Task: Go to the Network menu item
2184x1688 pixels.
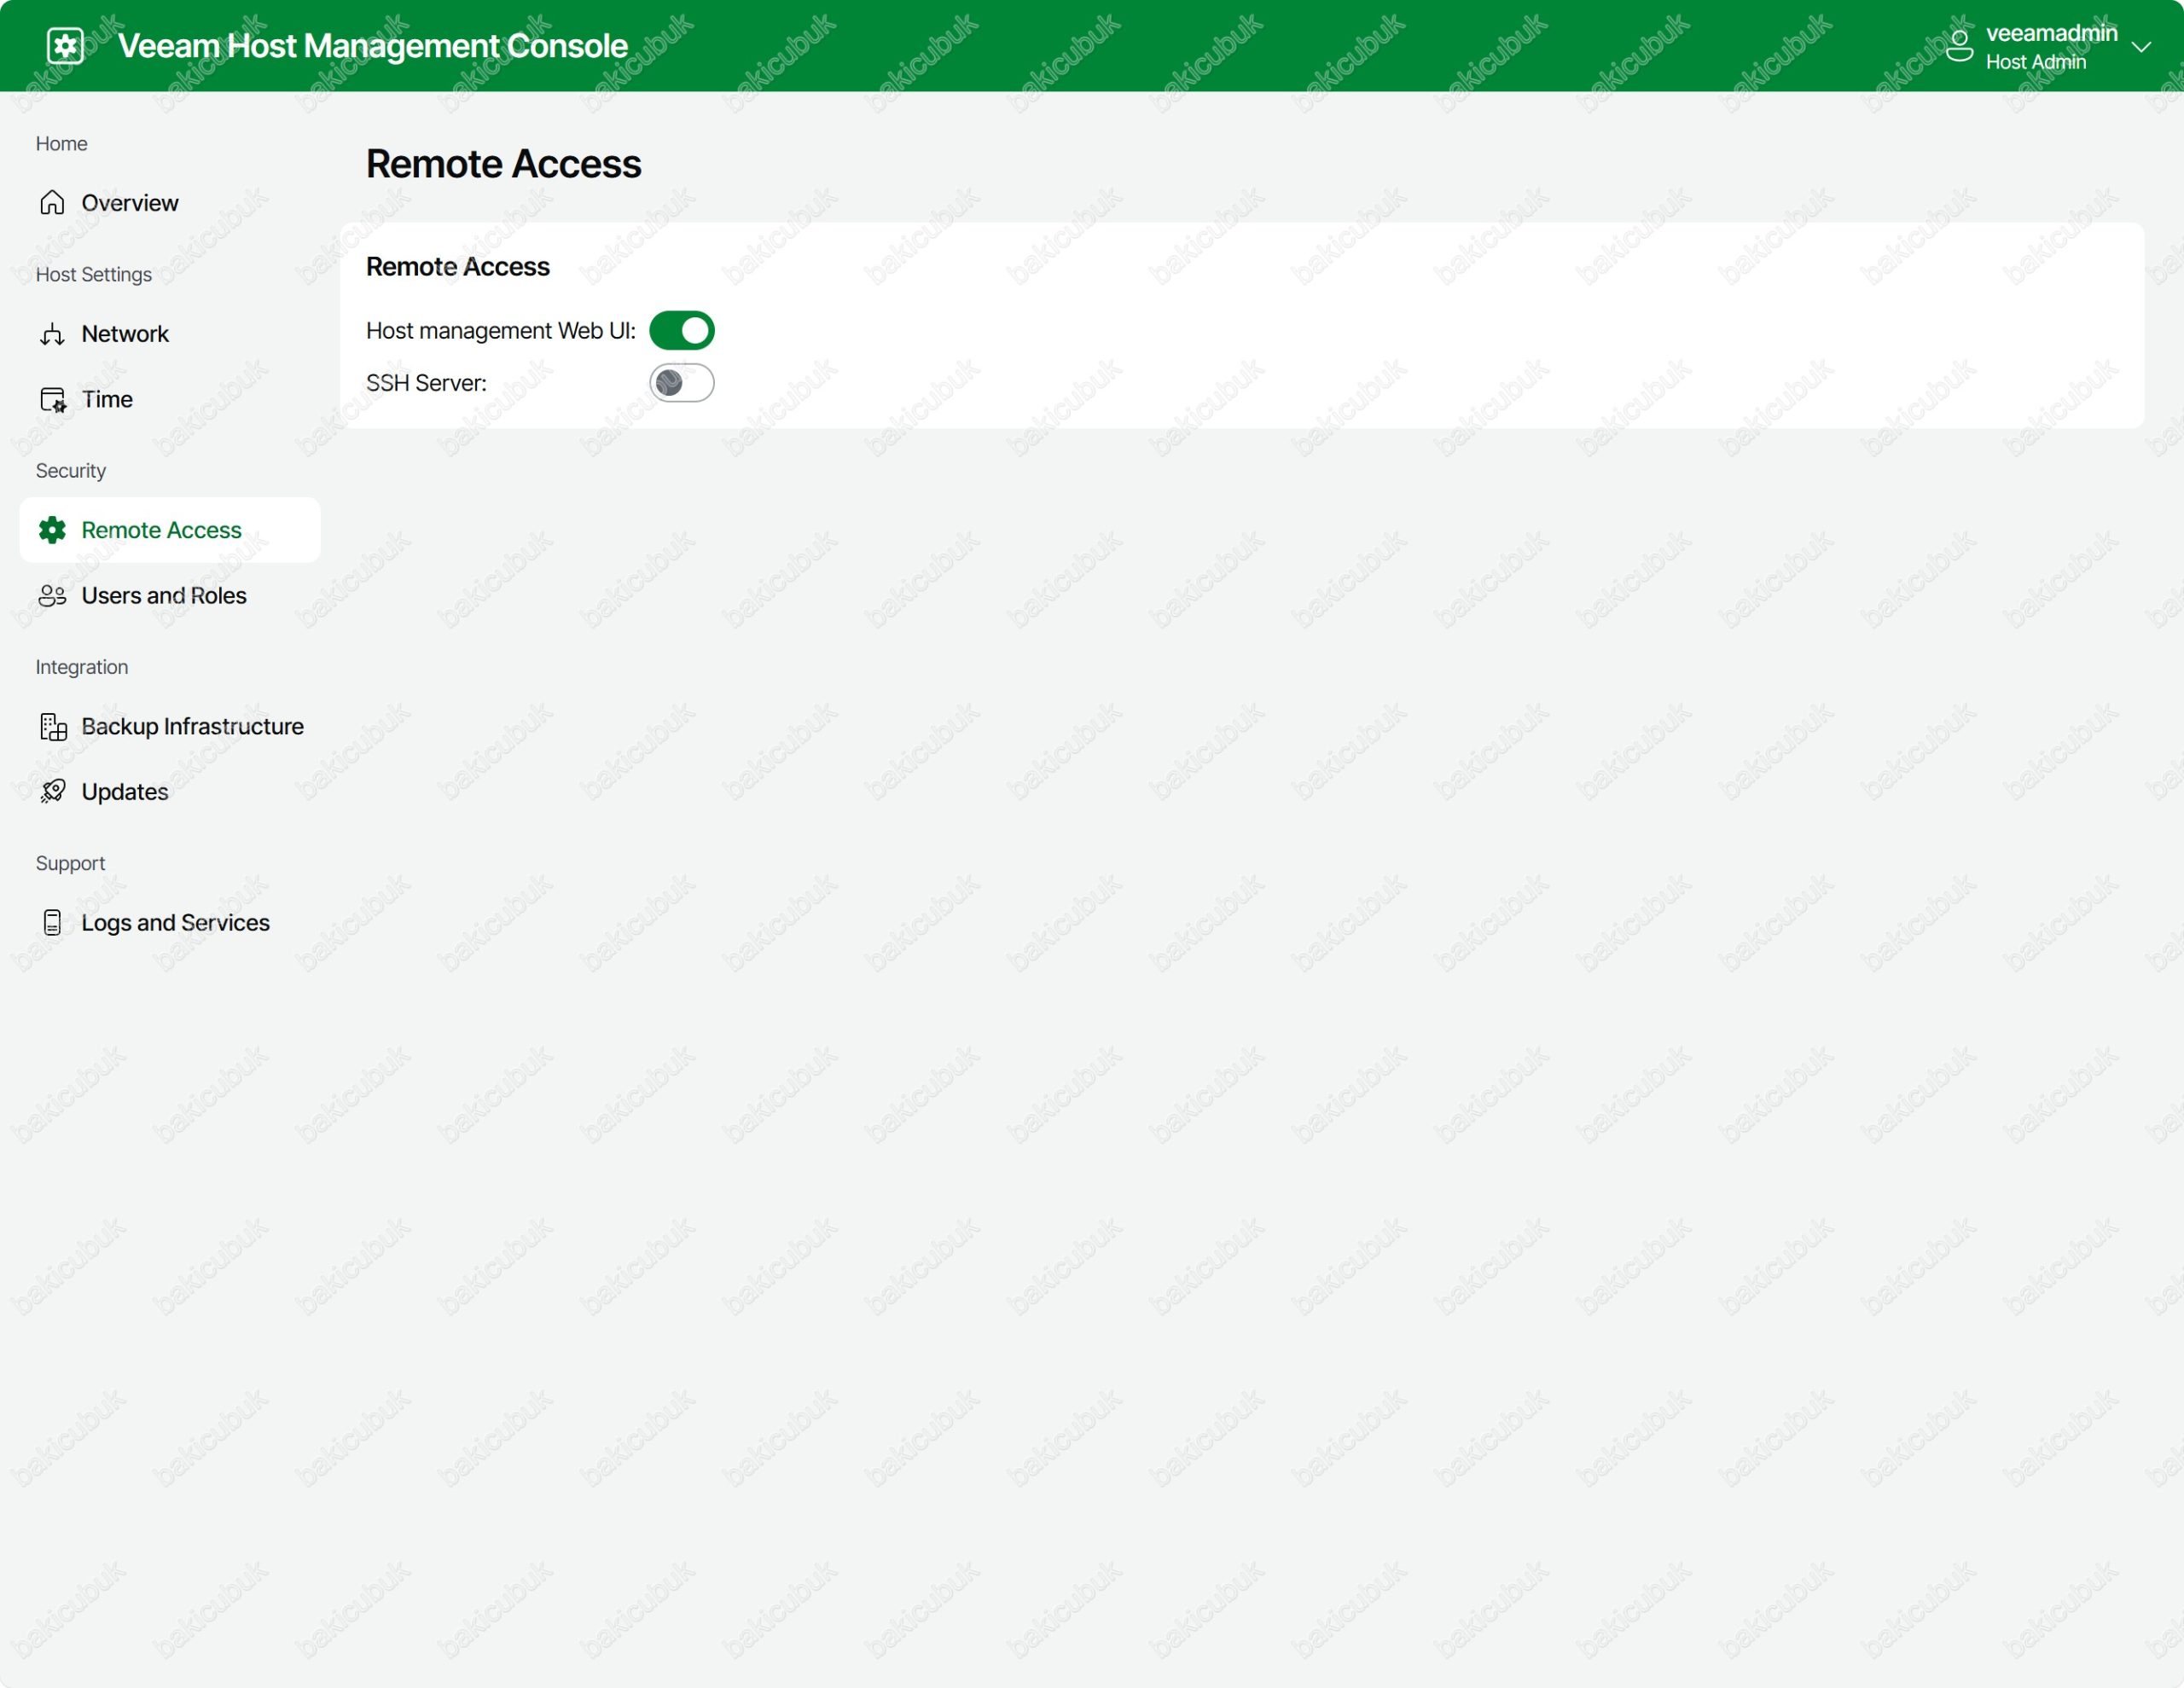Action: 125,334
